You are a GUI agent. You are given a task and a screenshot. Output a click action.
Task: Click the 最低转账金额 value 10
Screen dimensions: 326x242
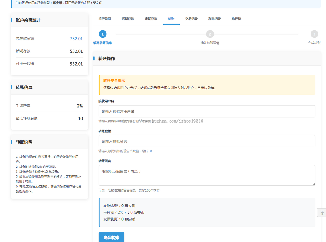(x=80, y=118)
